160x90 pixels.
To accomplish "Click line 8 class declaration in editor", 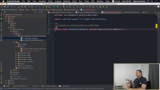I will pos(90,29).
